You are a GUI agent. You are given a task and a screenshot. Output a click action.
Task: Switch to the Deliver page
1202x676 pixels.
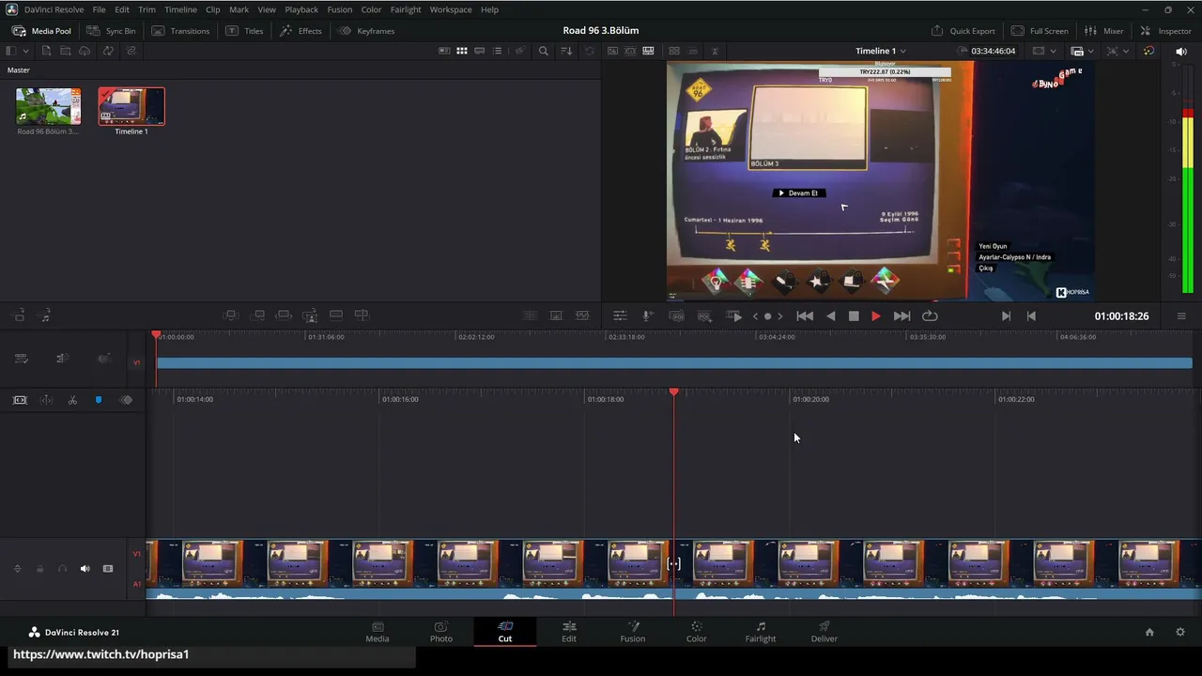pos(824,632)
